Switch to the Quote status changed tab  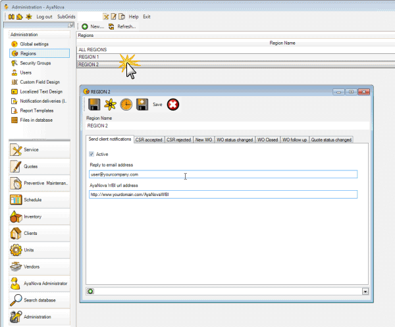click(x=331, y=139)
